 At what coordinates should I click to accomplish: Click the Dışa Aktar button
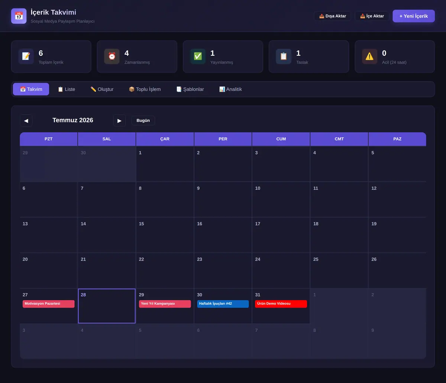[333, 16]
